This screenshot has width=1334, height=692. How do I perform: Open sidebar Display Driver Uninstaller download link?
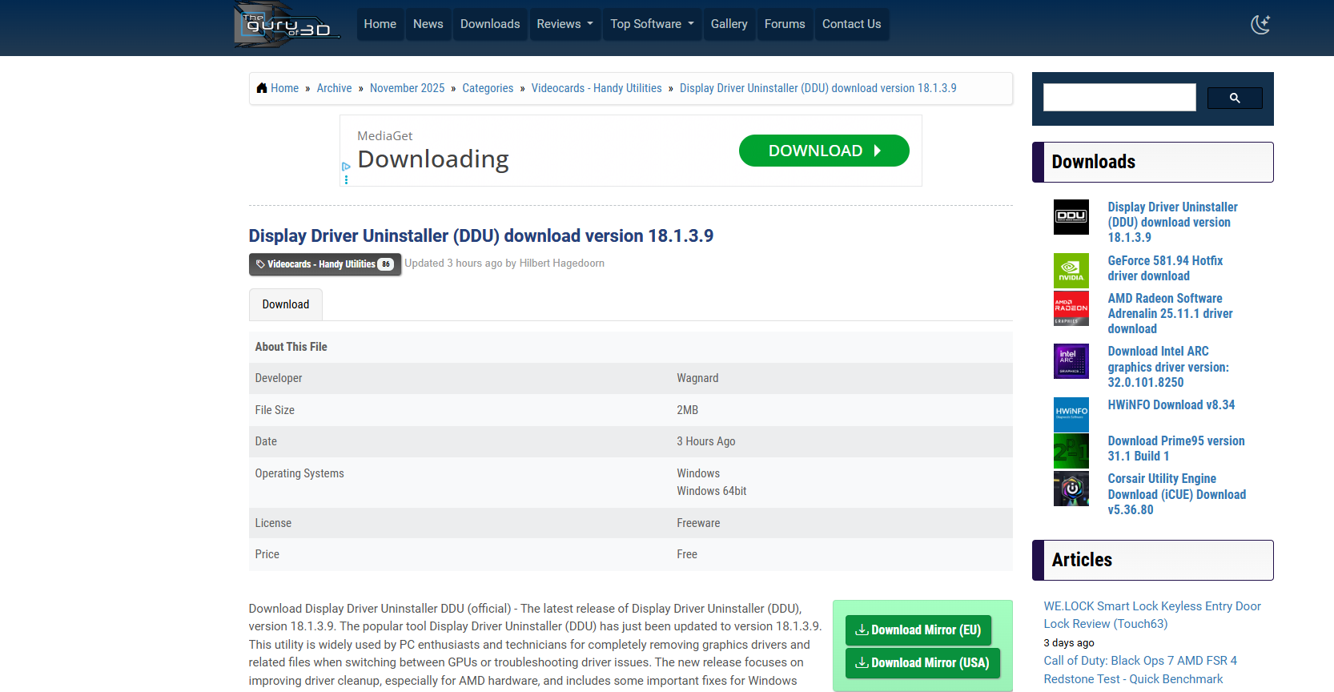(x=1172, y=223)
